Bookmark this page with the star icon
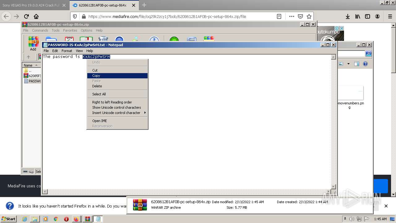This screenshot has width=396, height=223. tap(309, 16)
